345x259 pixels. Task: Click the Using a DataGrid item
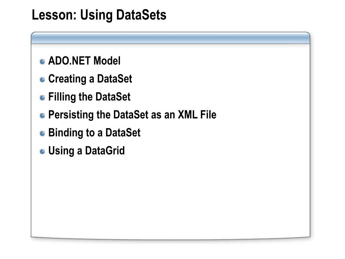[x=87, y=151]
